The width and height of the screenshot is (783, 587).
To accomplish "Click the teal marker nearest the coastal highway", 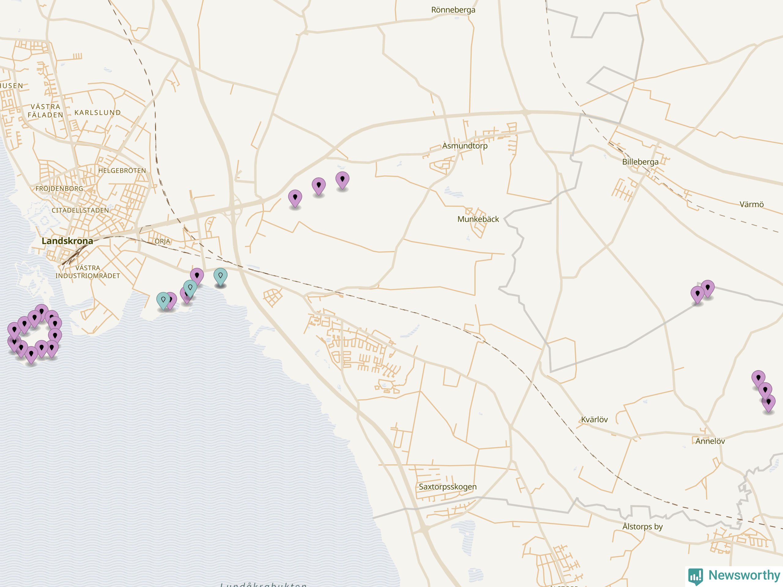I will point(220,277).
